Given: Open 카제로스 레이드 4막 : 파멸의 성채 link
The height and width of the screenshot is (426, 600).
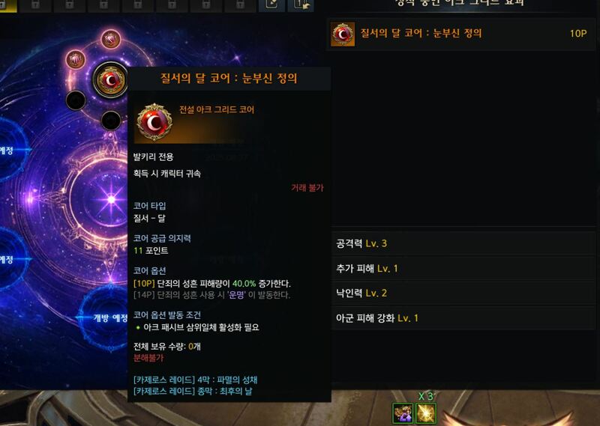Looking at the screenshot, I should (195, 380).
